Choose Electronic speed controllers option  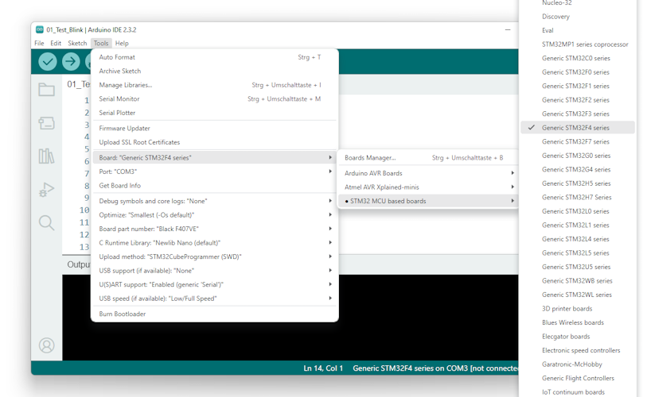click(x=578, y=350)
